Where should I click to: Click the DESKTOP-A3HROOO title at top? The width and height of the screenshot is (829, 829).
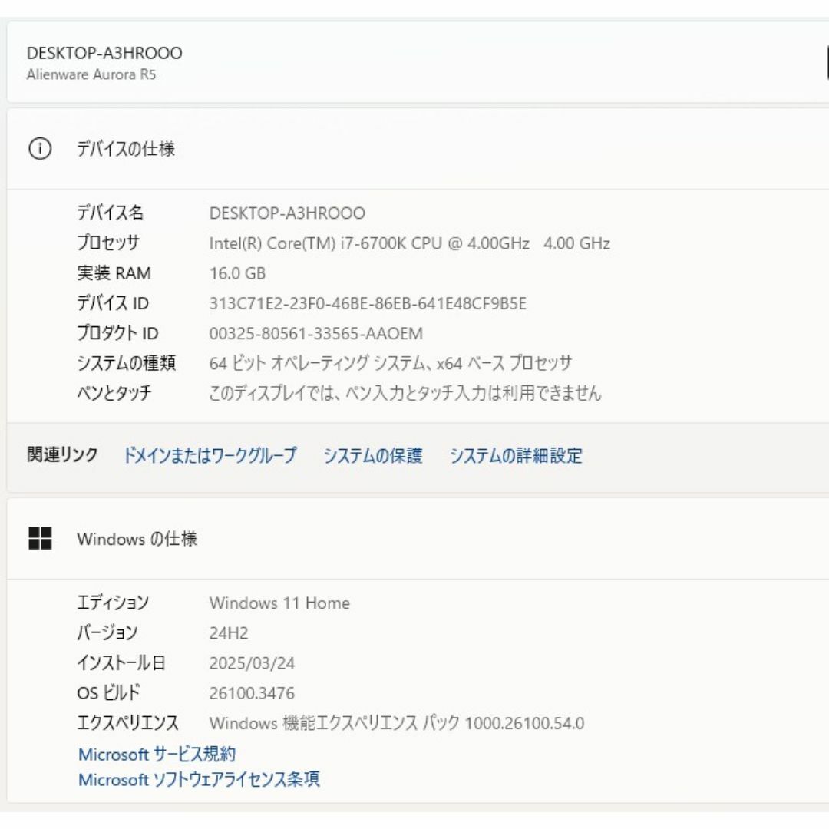(x=104, y=53)
